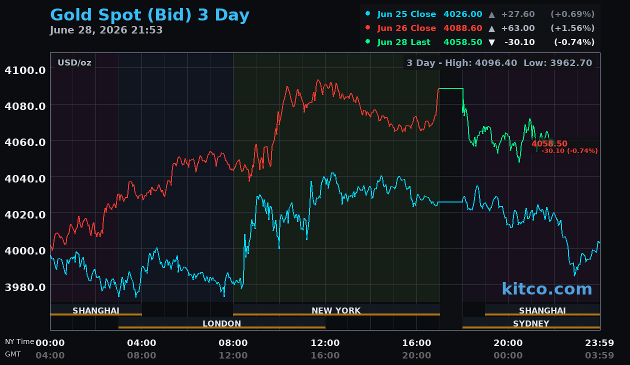Viewport: 630px width, 365px height.
Task: Click the Gold Spot (Bid) 3 Day title
Action: [149, 15]
